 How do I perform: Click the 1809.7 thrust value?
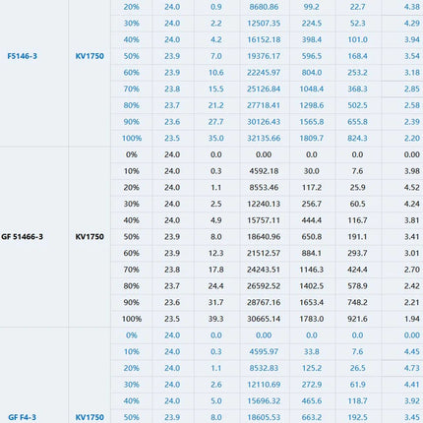click(312, 138)
